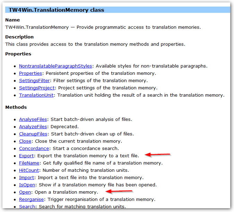Click text 'Start a concordance search.'
The height and width of the screenshot is (212, 234).
pos(86,149)
